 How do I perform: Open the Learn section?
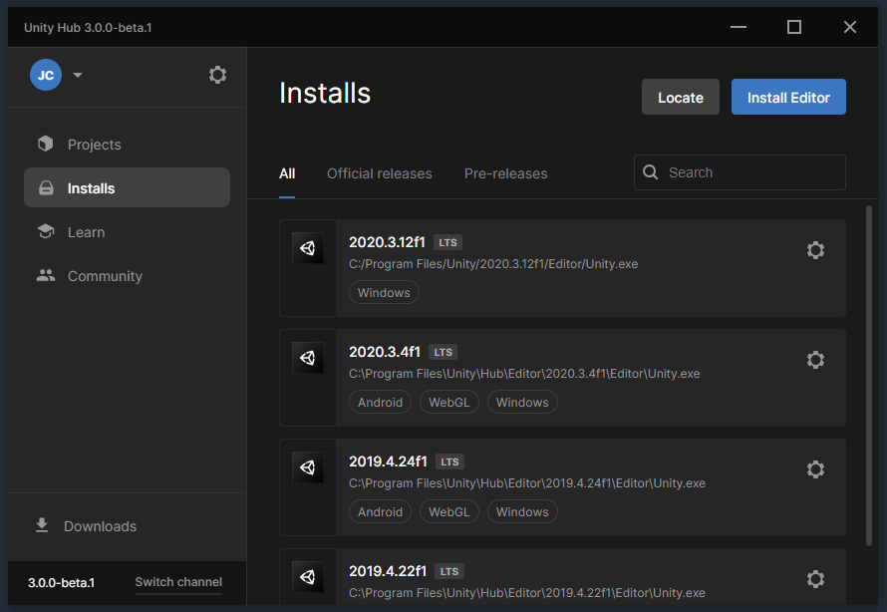pos(127,232)
